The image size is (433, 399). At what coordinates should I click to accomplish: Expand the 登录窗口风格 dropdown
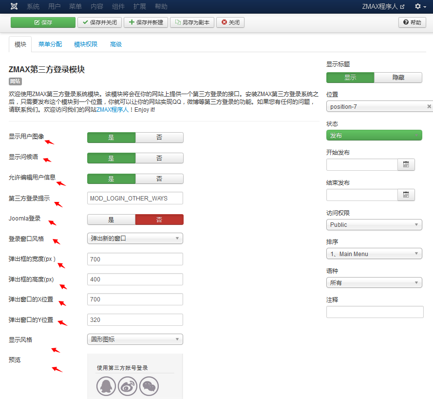click(135, 239)
